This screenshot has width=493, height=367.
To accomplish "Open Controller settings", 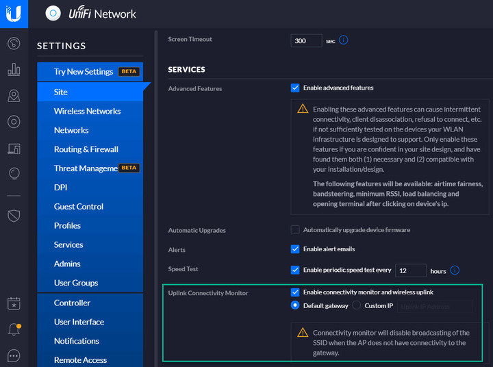I will pyautogui.click(x=90, y=303).
